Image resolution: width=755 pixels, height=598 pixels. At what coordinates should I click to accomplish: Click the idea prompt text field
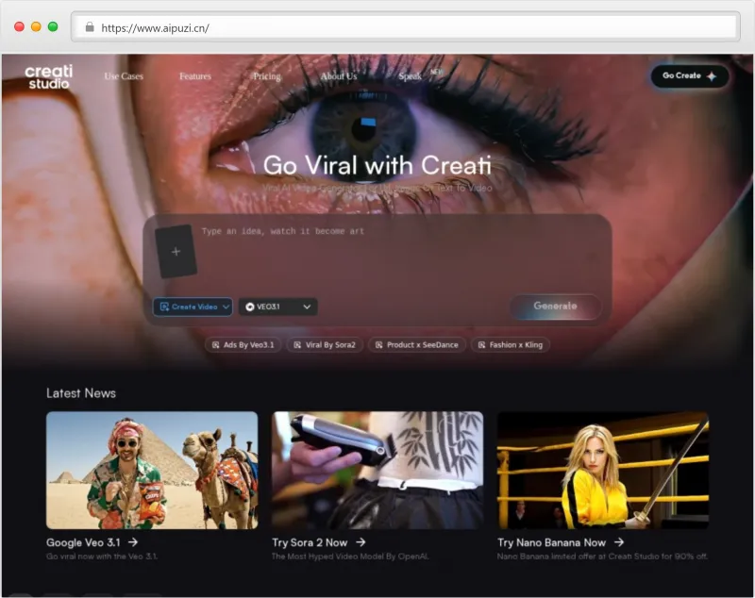[396, 255]
